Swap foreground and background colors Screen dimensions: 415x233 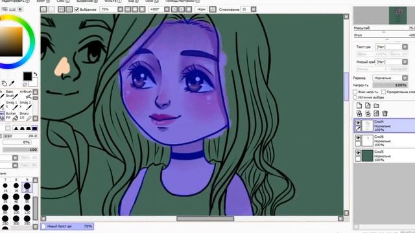tap(36, 74)
